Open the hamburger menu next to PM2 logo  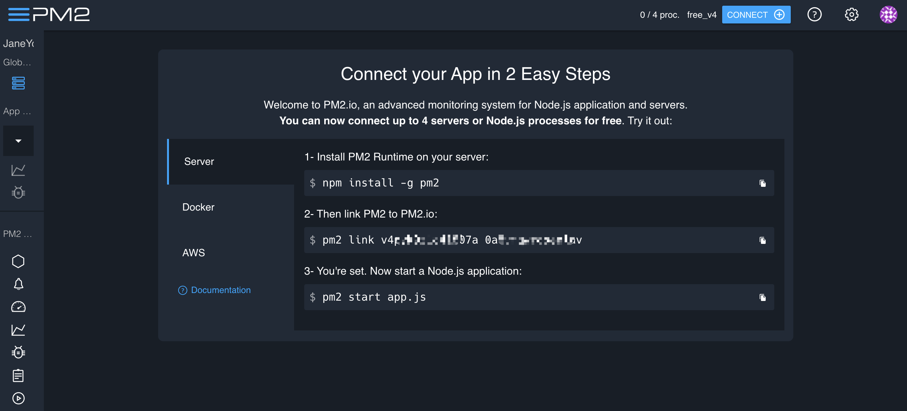point(19,14)
